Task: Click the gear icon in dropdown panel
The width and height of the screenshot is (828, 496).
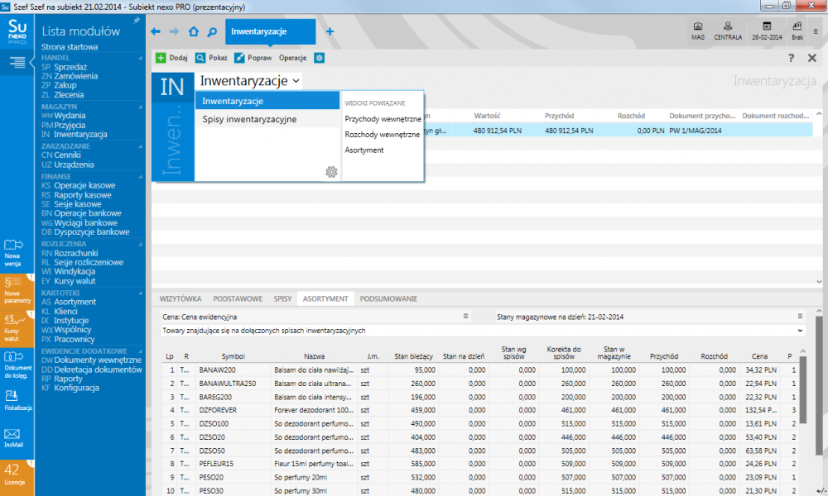Action: pyautogui.click(x=331, y=171)
